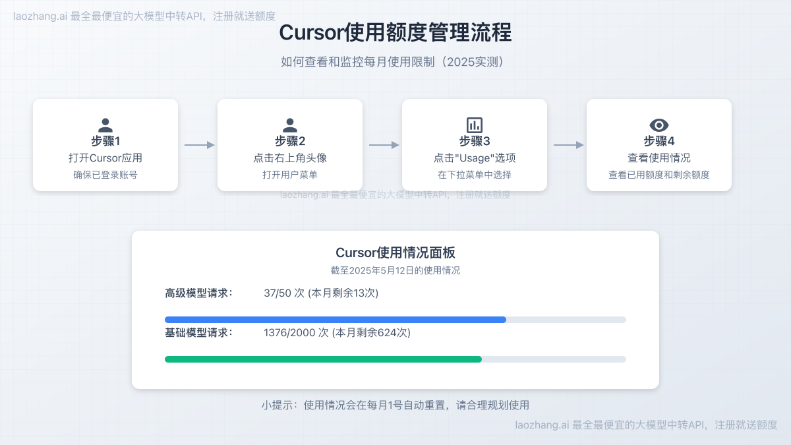Click the eye icon in the 步骤4 card

(x=659, y=125)
